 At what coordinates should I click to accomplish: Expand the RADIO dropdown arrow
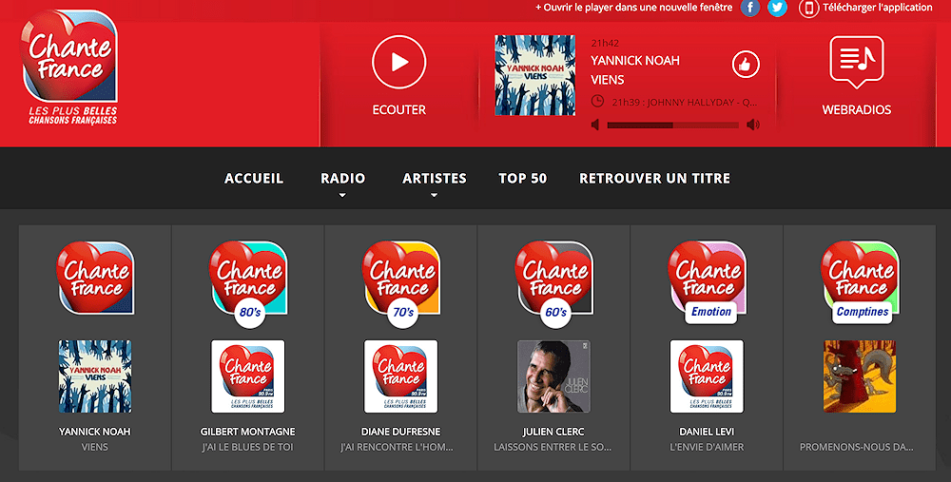(x=342, y=195)
